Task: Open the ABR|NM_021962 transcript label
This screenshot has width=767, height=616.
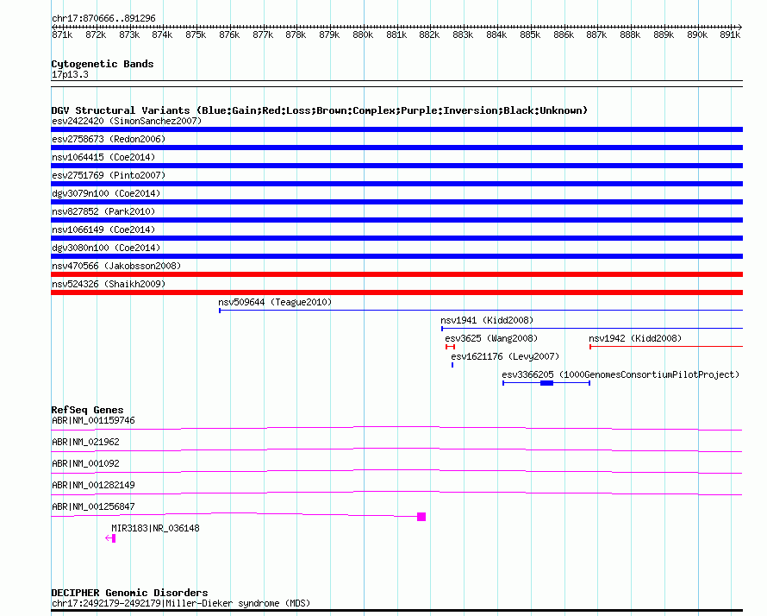Action: (x=85, y=442)
